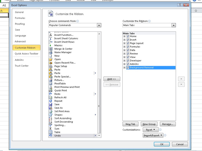Screen dimensions: 202x151
Task: Switch to Quick Access Toolbar options
Action: click(x=26, y=54)
